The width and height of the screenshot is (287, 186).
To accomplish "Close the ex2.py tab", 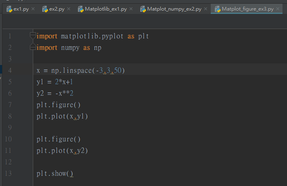I will click(68, 9).
